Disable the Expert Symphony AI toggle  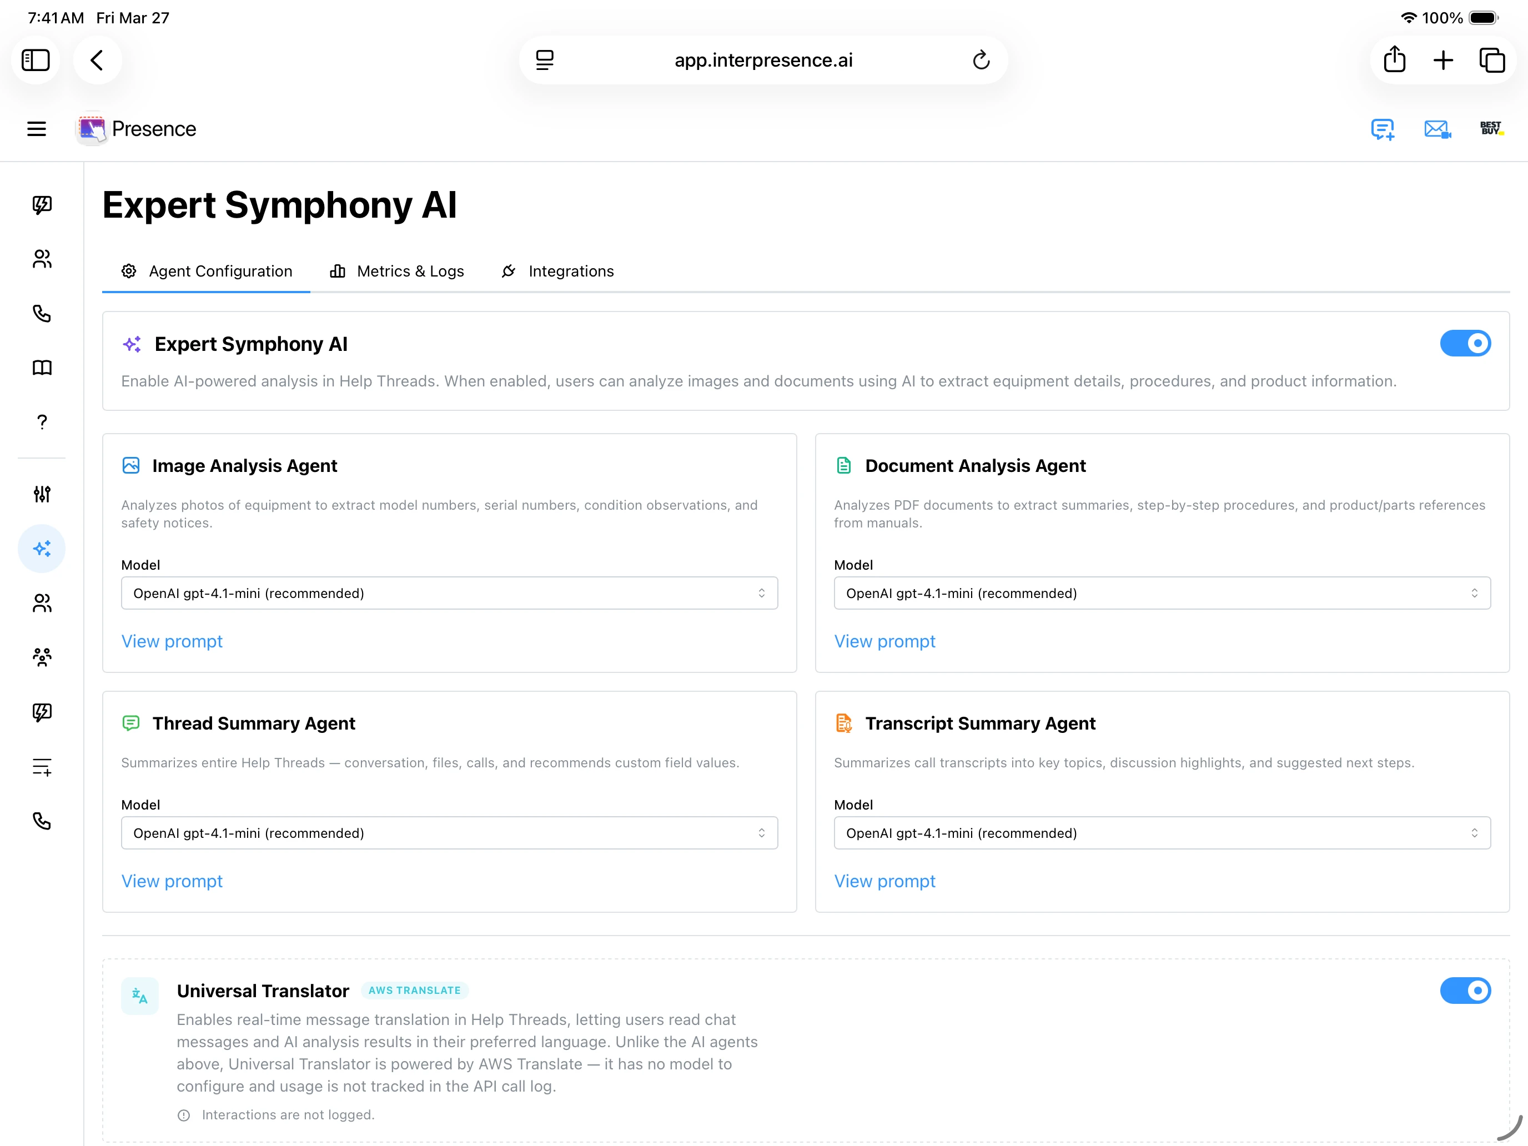pos(1465,343)
